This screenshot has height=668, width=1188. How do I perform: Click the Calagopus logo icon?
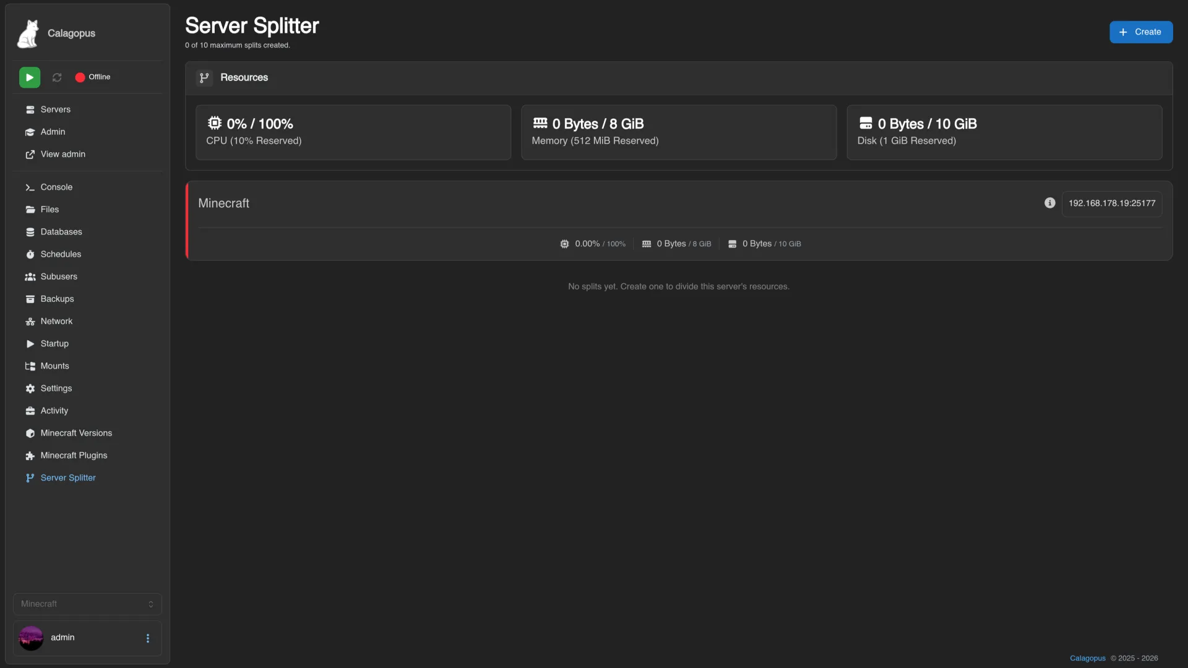click(x=28, y=33)
